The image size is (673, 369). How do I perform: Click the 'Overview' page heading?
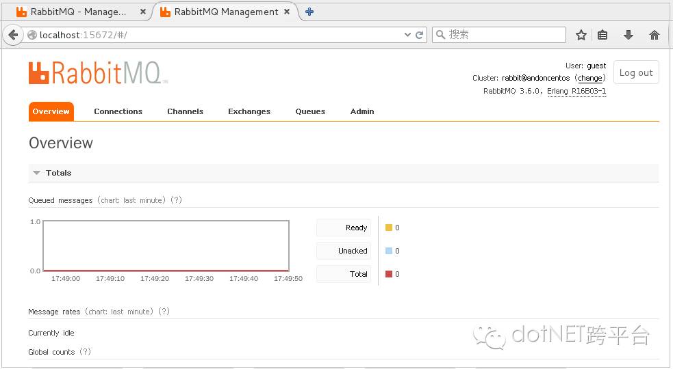[x=61, y=143]
